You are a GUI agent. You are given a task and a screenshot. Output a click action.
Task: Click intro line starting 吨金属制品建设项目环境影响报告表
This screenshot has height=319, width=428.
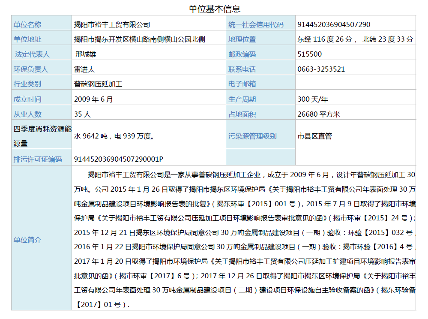tap(245, 204)
